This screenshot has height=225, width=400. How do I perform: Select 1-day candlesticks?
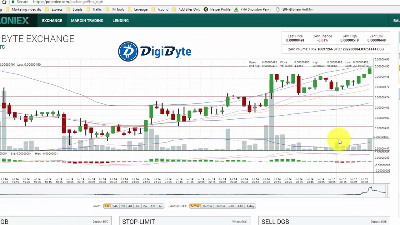coord(250,206)
